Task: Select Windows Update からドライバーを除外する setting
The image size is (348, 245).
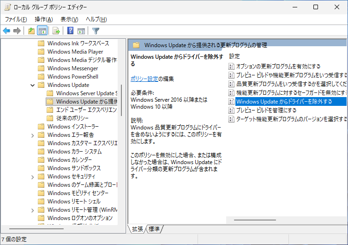Action: click(x=291, y=101)
